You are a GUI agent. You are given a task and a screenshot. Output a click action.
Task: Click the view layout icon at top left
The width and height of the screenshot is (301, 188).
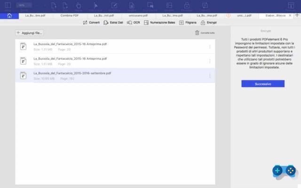[8, 5]
